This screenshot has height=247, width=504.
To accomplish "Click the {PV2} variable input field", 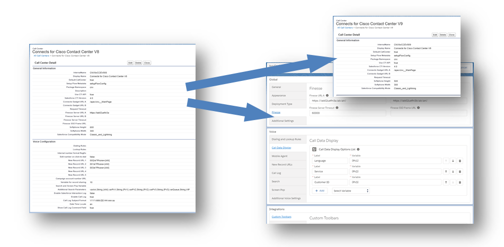I will point(395,171).
